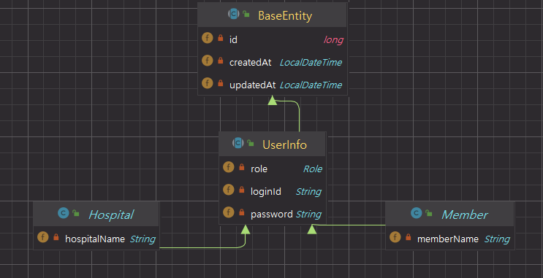Click the field icon of createdAt
Screen dimensions: 543x278
(x=207, y=61)
